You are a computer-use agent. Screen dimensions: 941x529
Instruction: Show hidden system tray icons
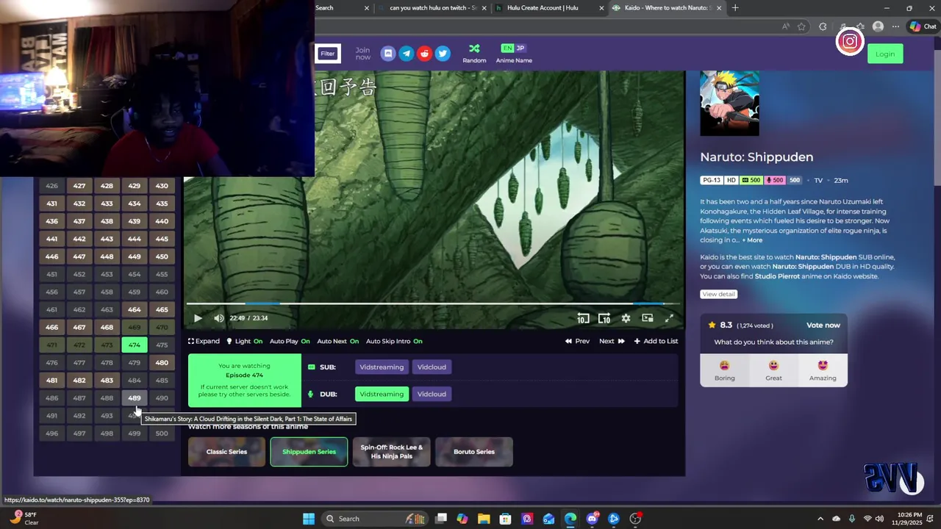click(820, 519)
